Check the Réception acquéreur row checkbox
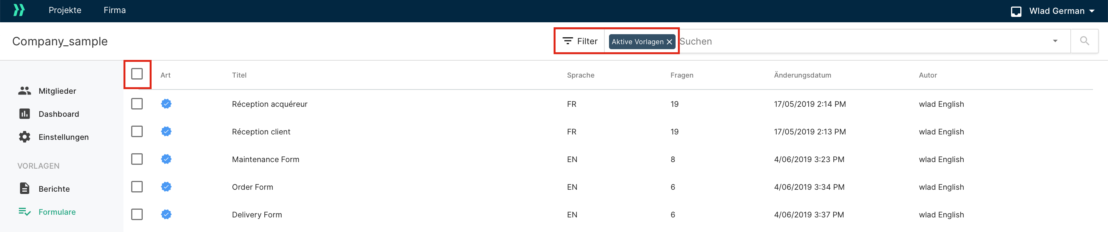This screenshot has height=232, width=1108. coord(137,104)
